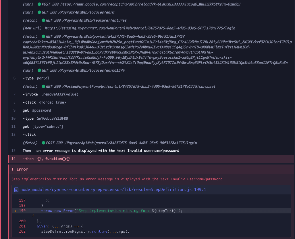
Task: Expand the long captchaToken fetch request details
Action: (115, 36)
